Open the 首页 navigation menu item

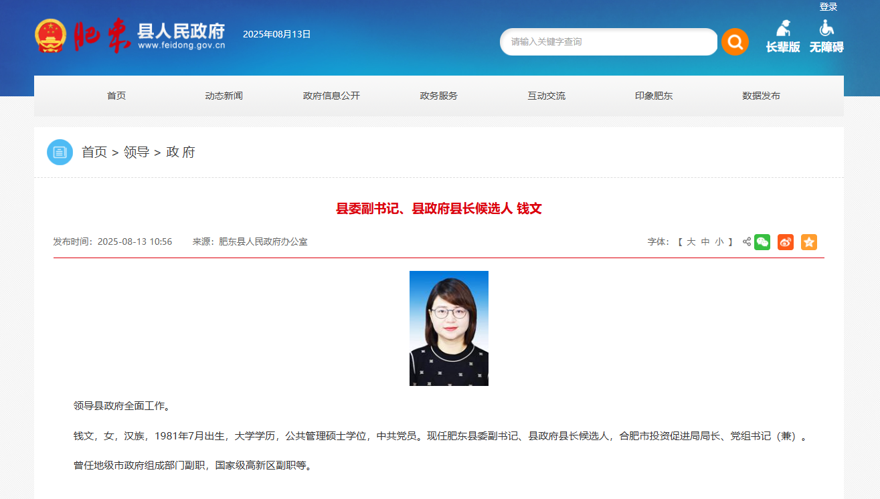tap(116, 96)
